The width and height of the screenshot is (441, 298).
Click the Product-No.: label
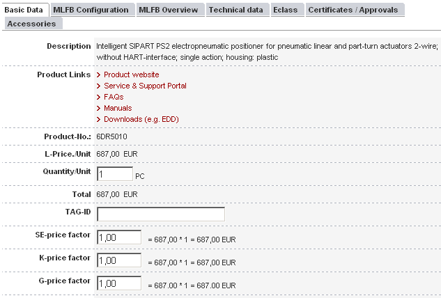68,136
